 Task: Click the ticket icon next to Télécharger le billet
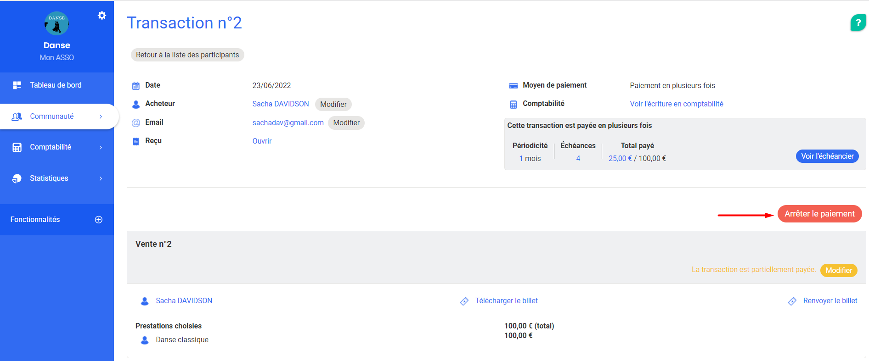click(x=464, y=301)
